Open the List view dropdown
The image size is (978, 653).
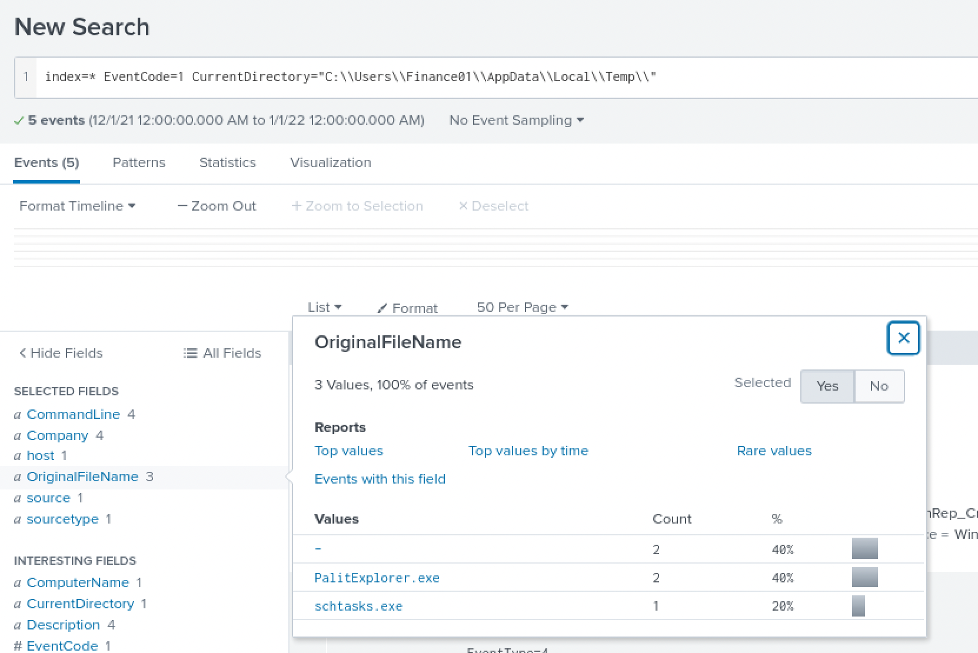tap(324, 307)
